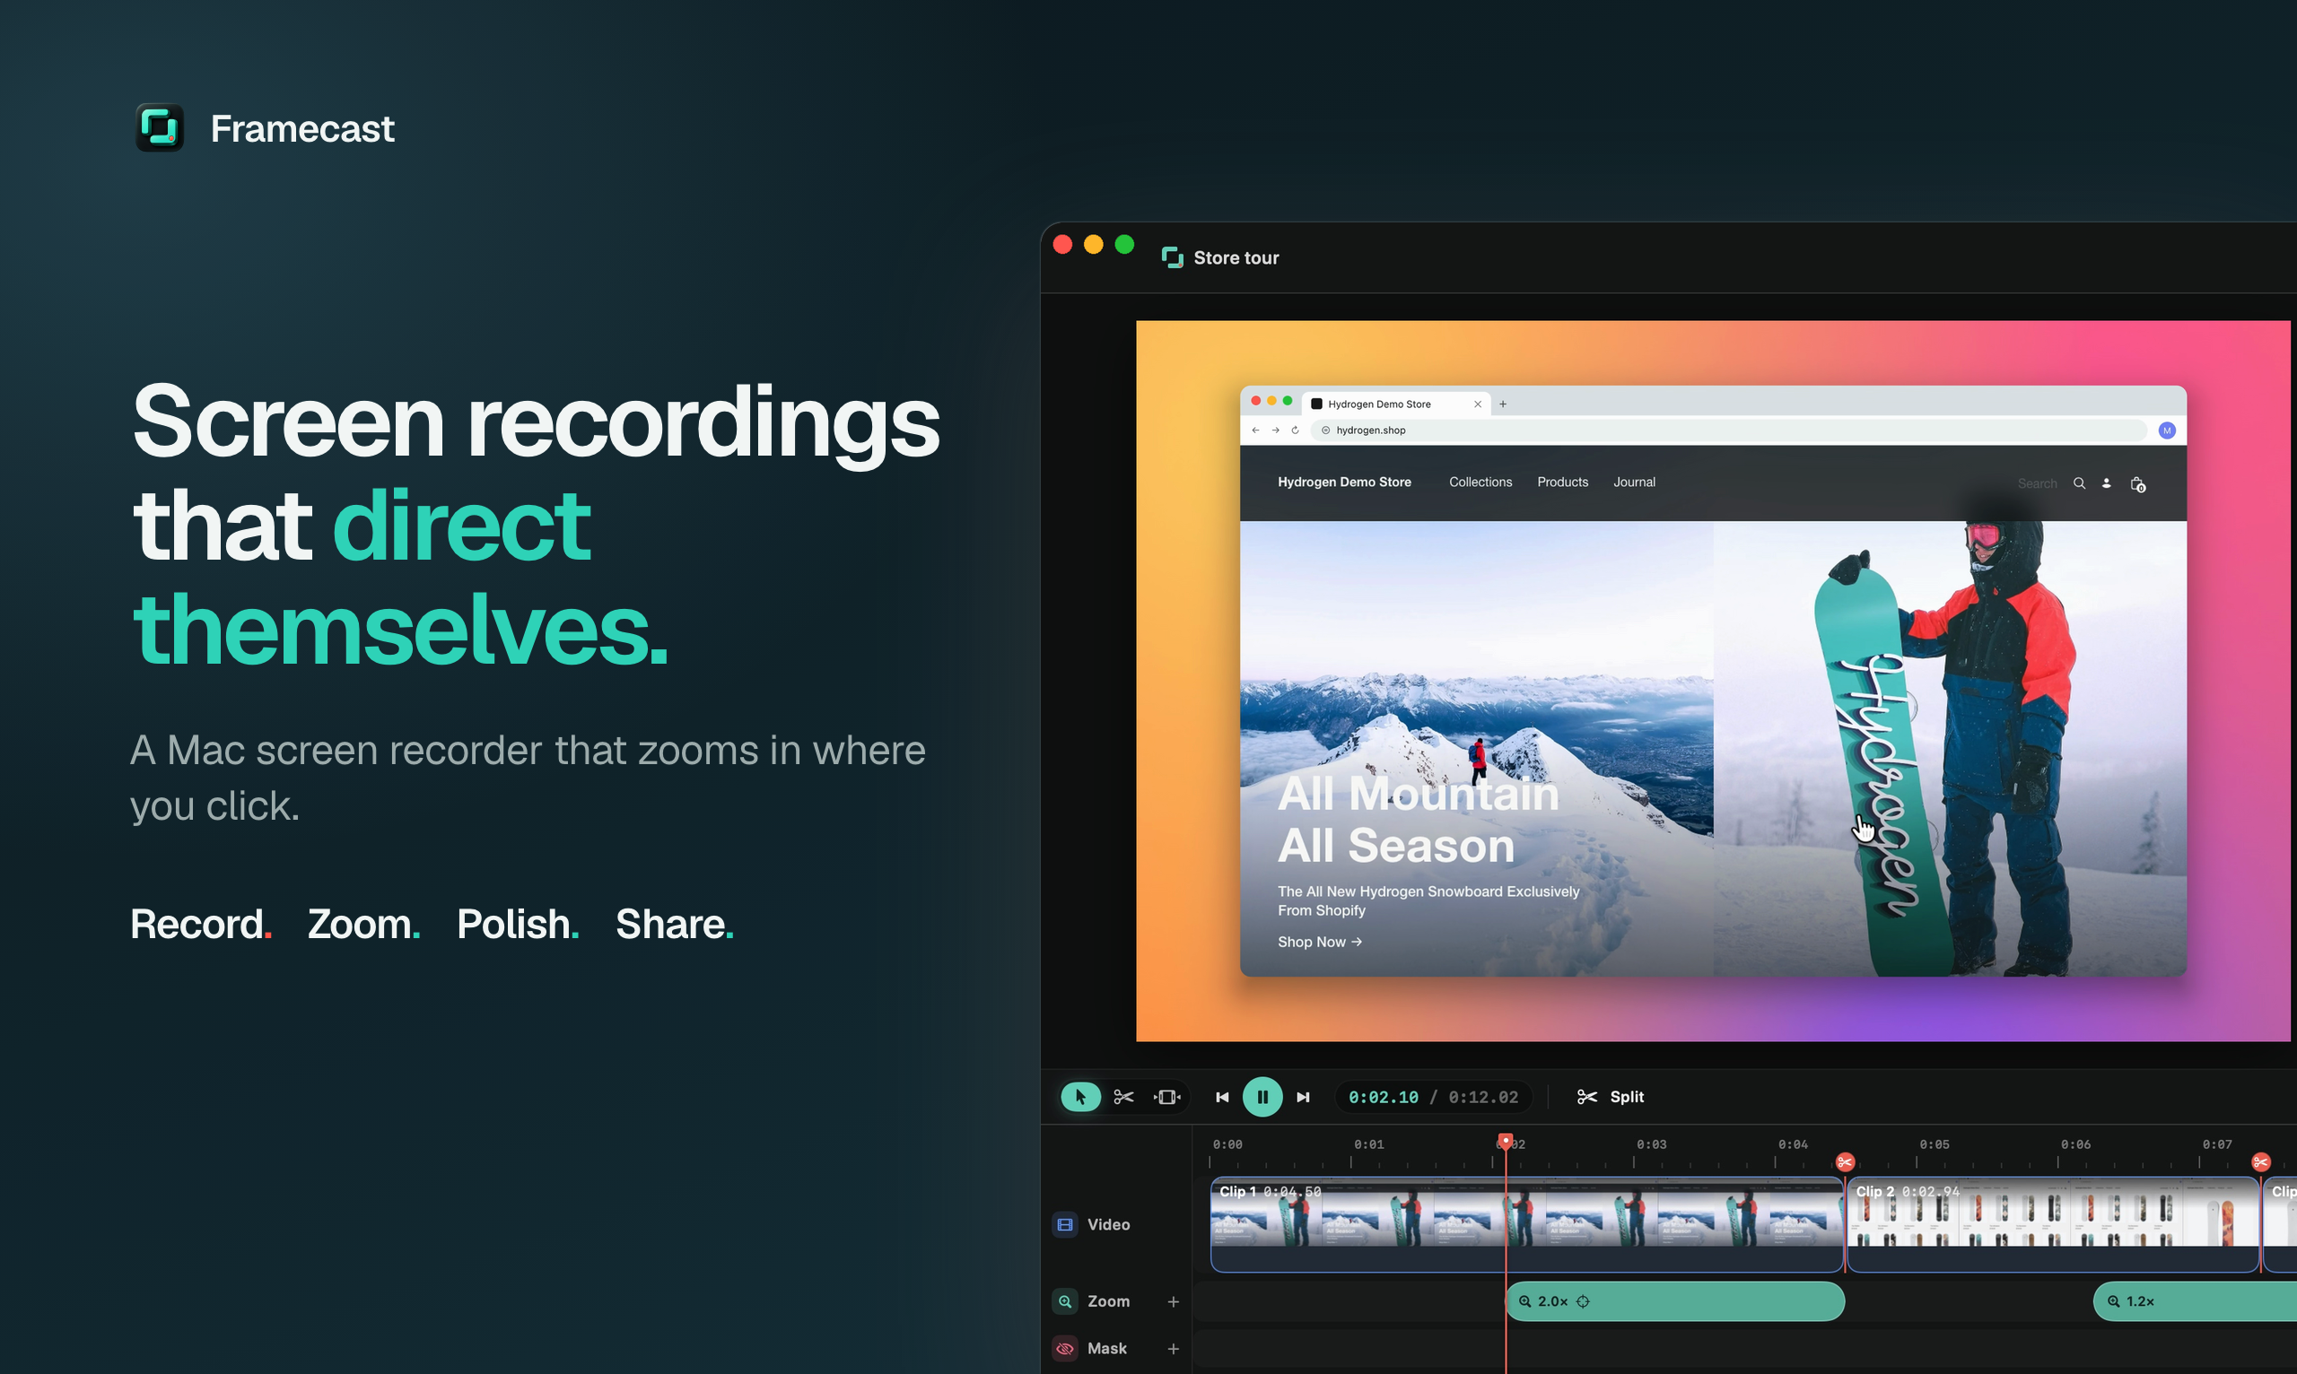Click the Framecast logo icon

160,127
